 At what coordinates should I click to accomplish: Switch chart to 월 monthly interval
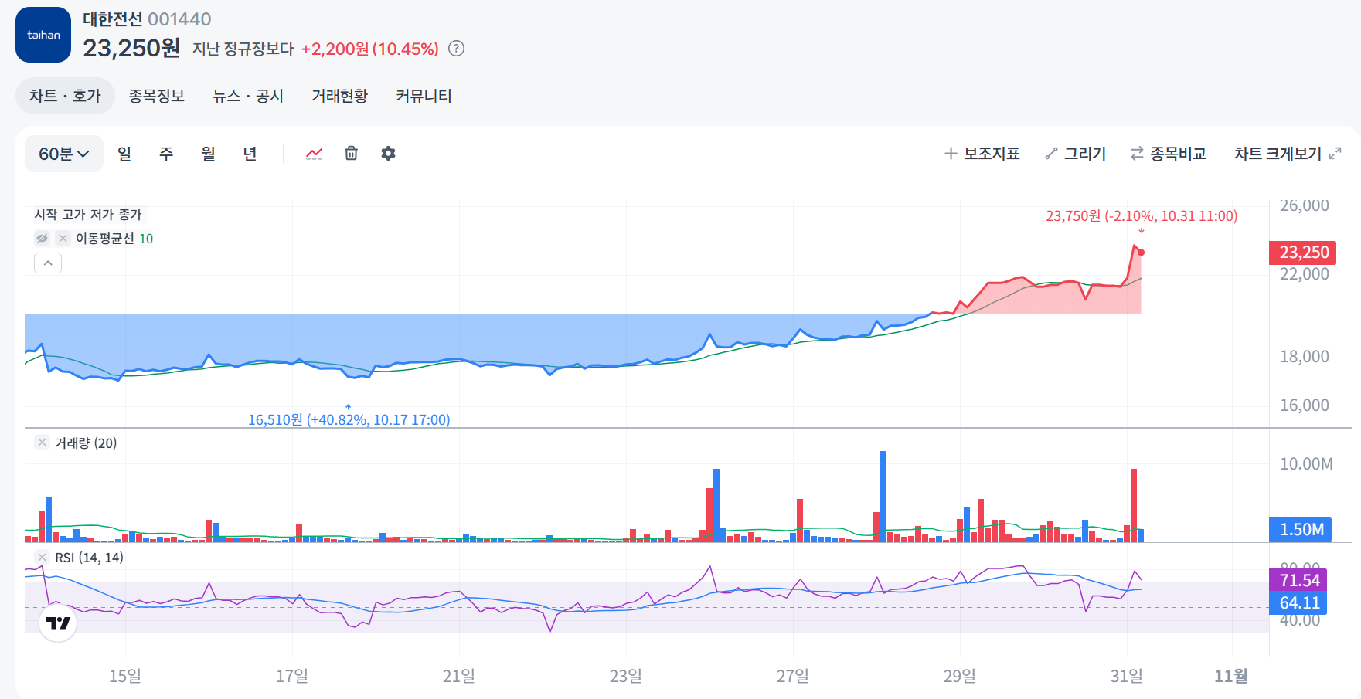click(208, 154)
